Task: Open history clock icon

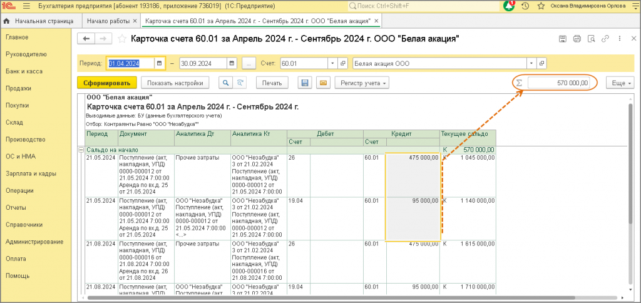Action: [525, 6]
